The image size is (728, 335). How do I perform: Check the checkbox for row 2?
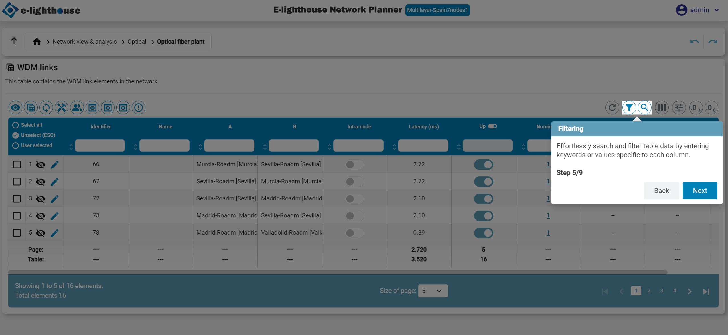pyautogui.click(x=17, y=182)
